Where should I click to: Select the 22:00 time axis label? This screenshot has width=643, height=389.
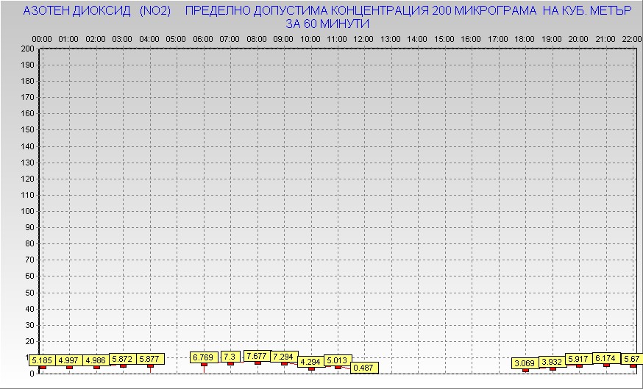(x=632, y=38)
